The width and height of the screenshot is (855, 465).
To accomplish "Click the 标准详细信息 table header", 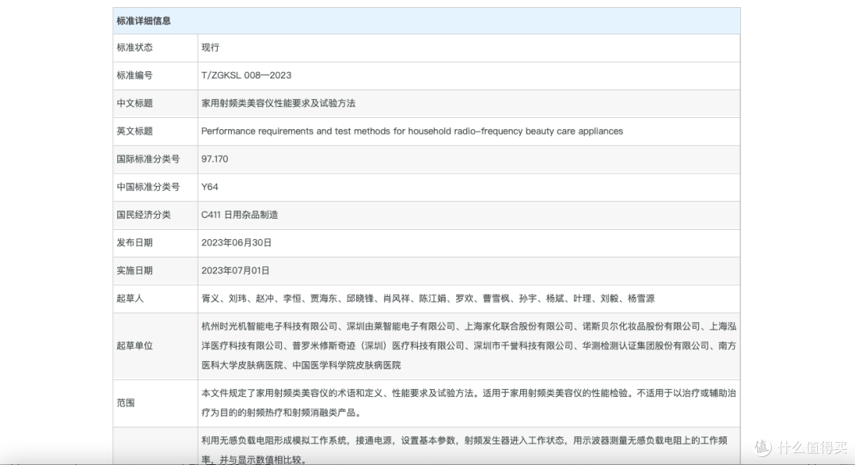I will click(427, 21).
